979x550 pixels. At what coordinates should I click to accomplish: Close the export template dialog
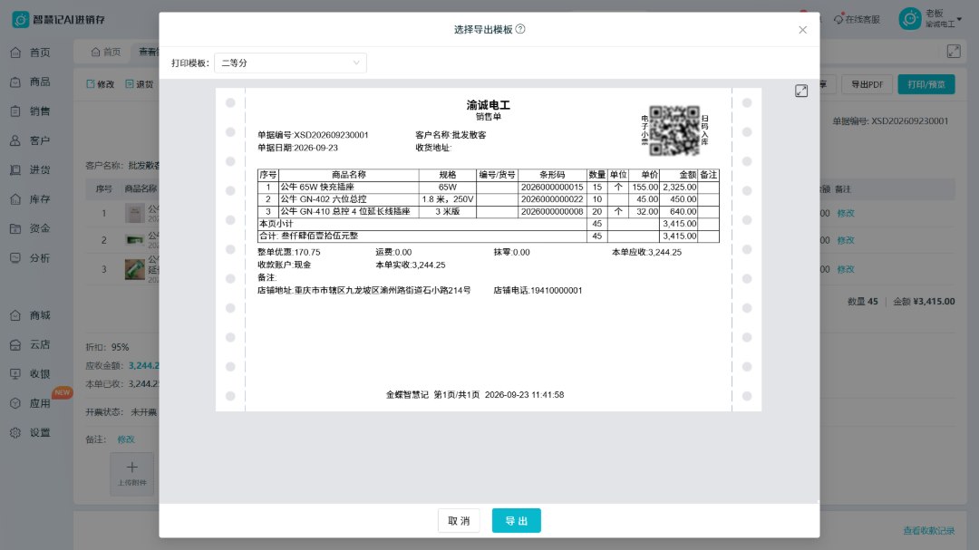tap(802, 30)
